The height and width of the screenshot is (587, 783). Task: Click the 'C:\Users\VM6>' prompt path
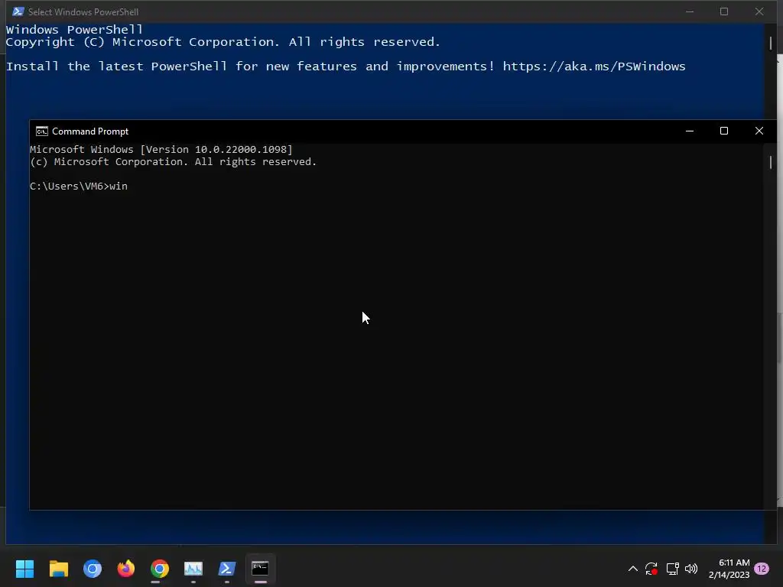pos(70,186)
